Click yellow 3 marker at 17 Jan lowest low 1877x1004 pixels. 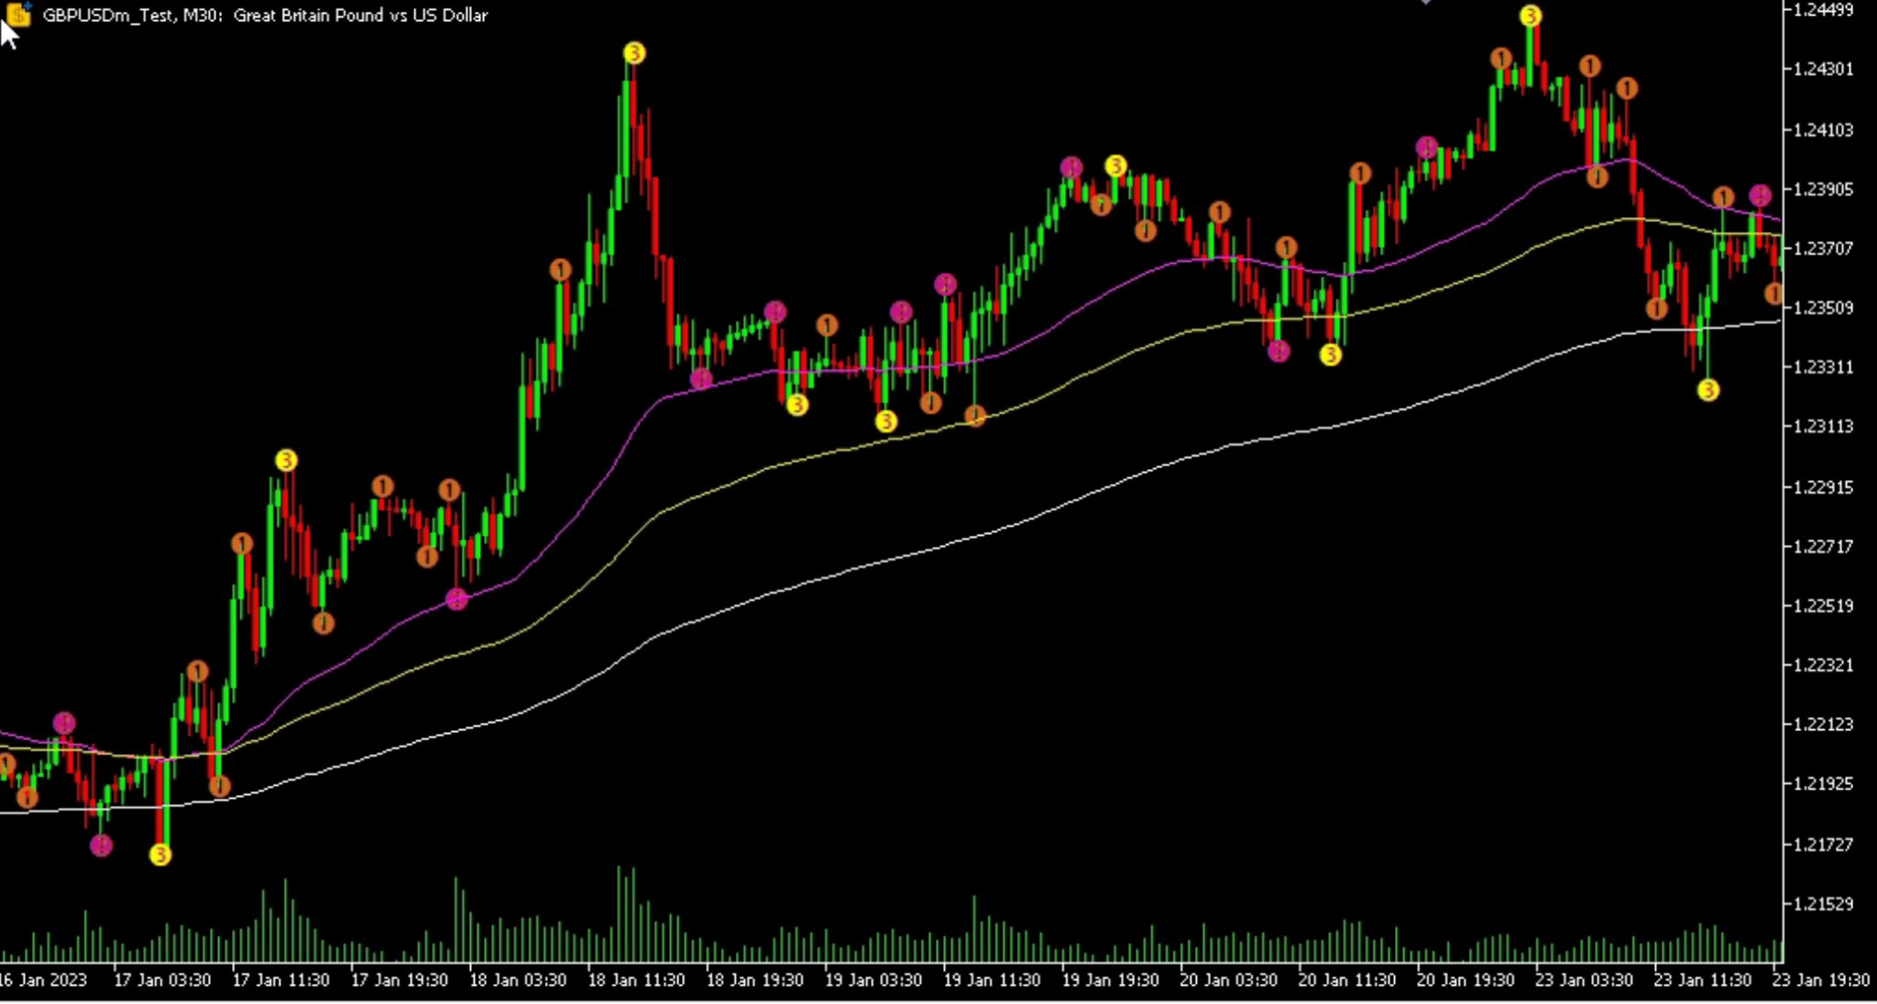160,855
